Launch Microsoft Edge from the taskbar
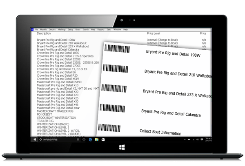This screenshot has width=245, height=166. coord(90,139)
